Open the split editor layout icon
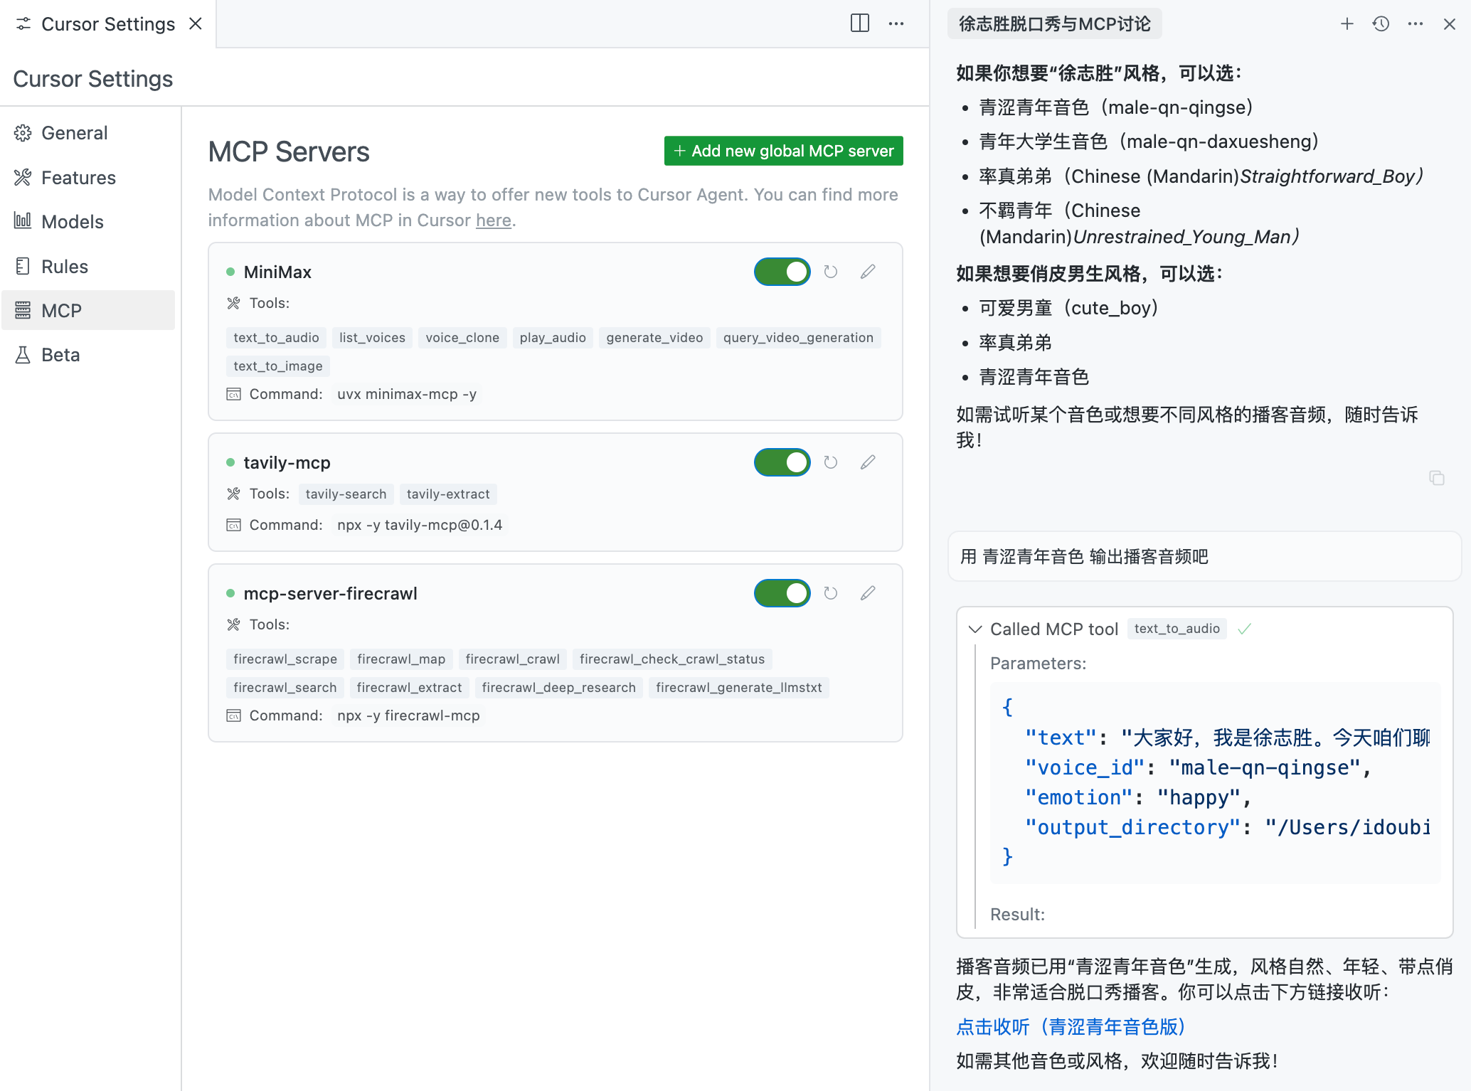Image resolution: width=1471 pixels, height=1091 pixels. 859,23
